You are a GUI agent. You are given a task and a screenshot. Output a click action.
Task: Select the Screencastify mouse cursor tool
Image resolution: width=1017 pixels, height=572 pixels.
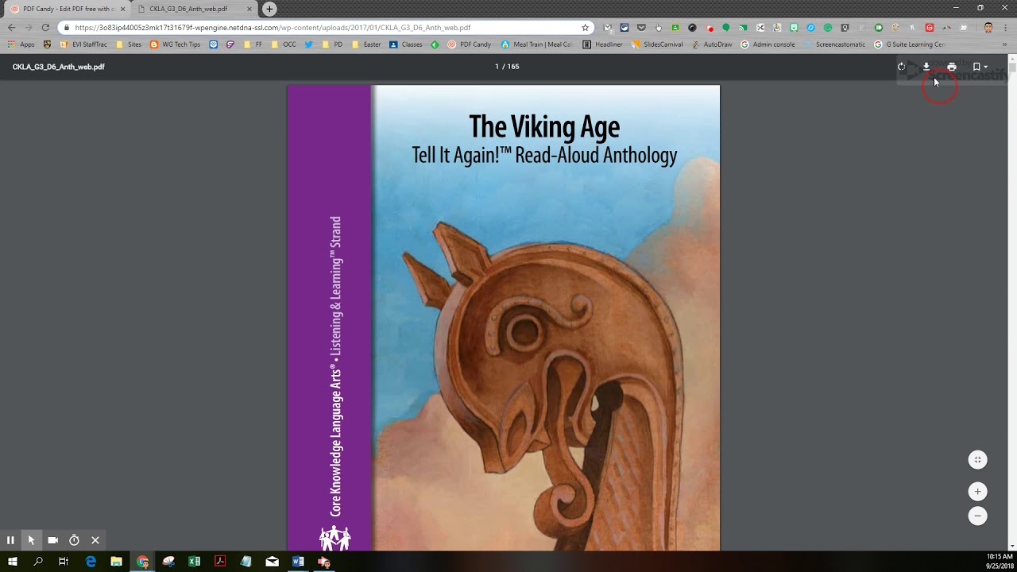[x=31, y=540]
